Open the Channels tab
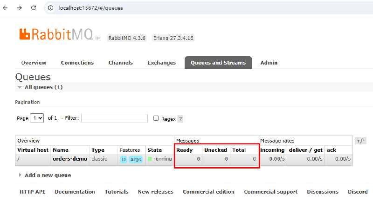The image size is (373, 201). [x=121, y=63]
